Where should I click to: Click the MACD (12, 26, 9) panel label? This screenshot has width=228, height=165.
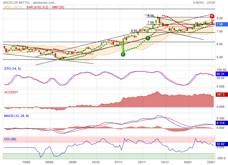[x=17, y=116]
